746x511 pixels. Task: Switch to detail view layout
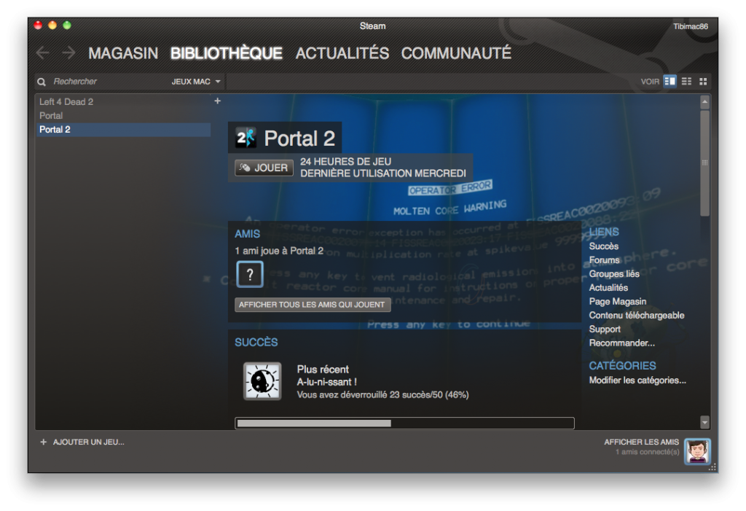click(x=670, y=82)
